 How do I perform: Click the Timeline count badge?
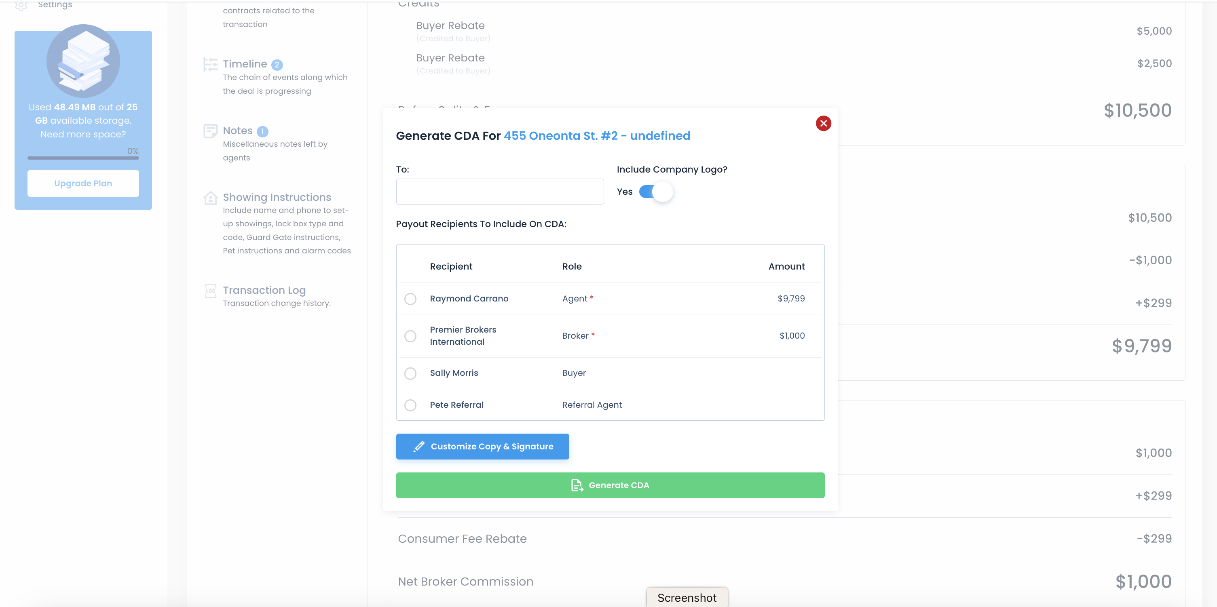pyautogui.click(x=277, y=65)
